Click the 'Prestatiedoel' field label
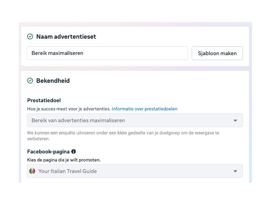 [x=44, y=100]
